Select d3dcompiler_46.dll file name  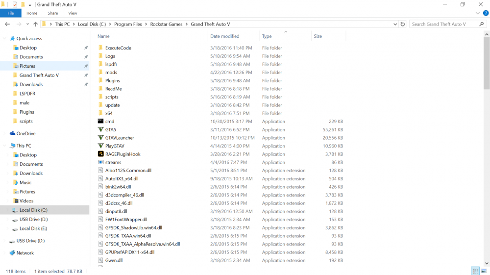tap(124, 195)
